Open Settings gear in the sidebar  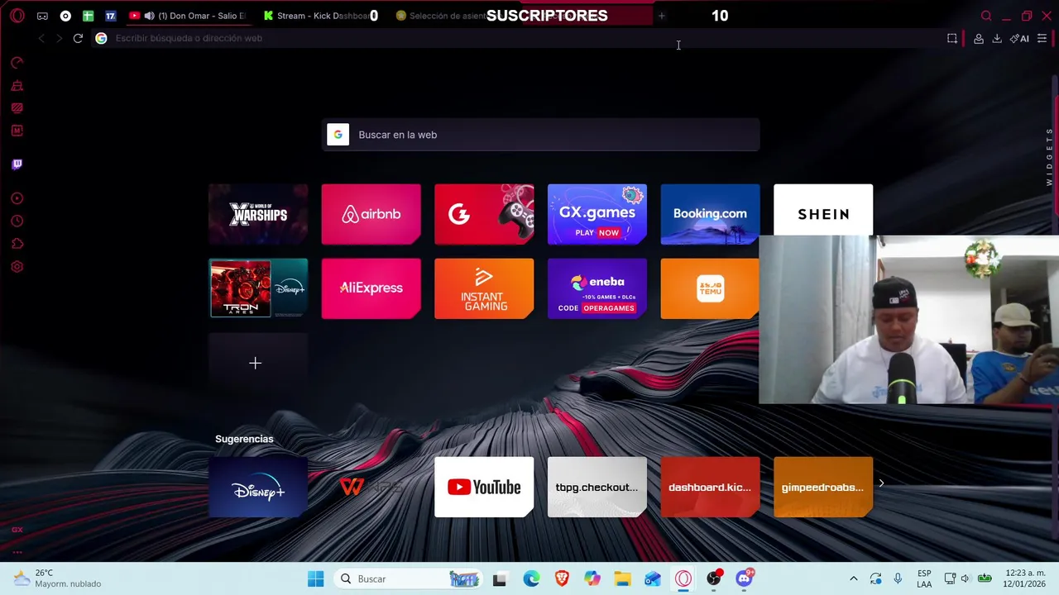click(x=17, y=267)
